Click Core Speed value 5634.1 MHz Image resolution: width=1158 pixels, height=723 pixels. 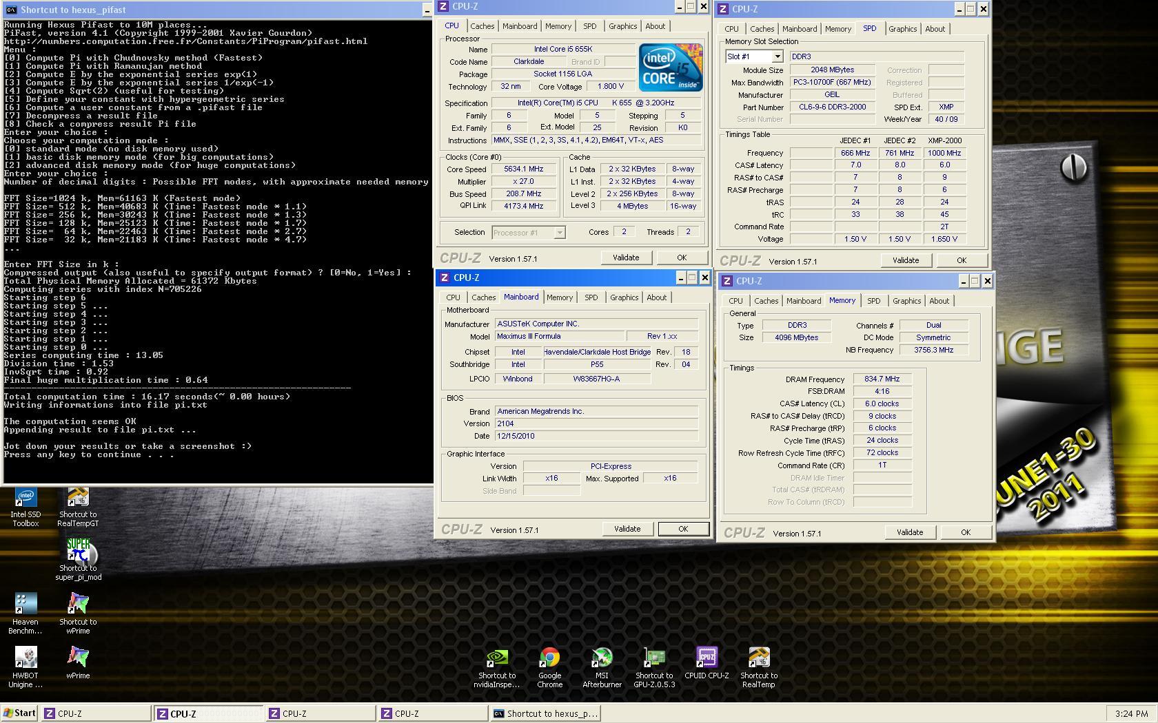coord(524,169)
